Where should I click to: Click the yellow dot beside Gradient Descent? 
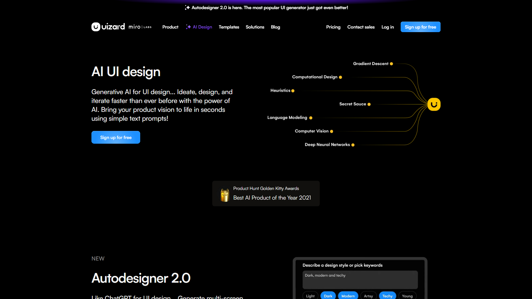click(391, 64)
